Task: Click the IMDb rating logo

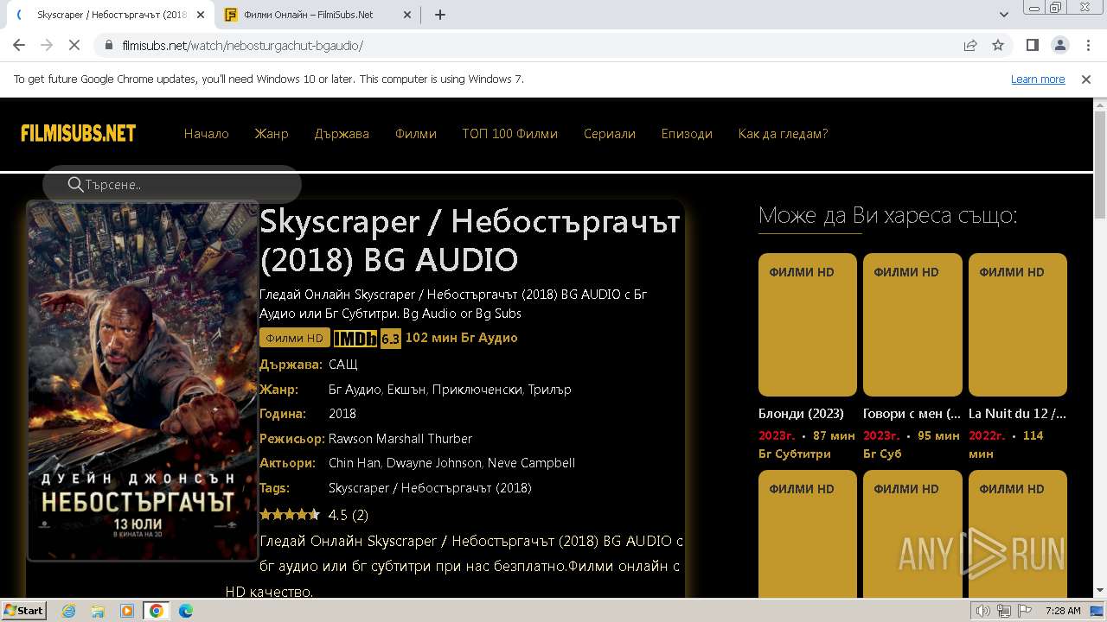Action: pyautogui.click(x=355, y=338)
